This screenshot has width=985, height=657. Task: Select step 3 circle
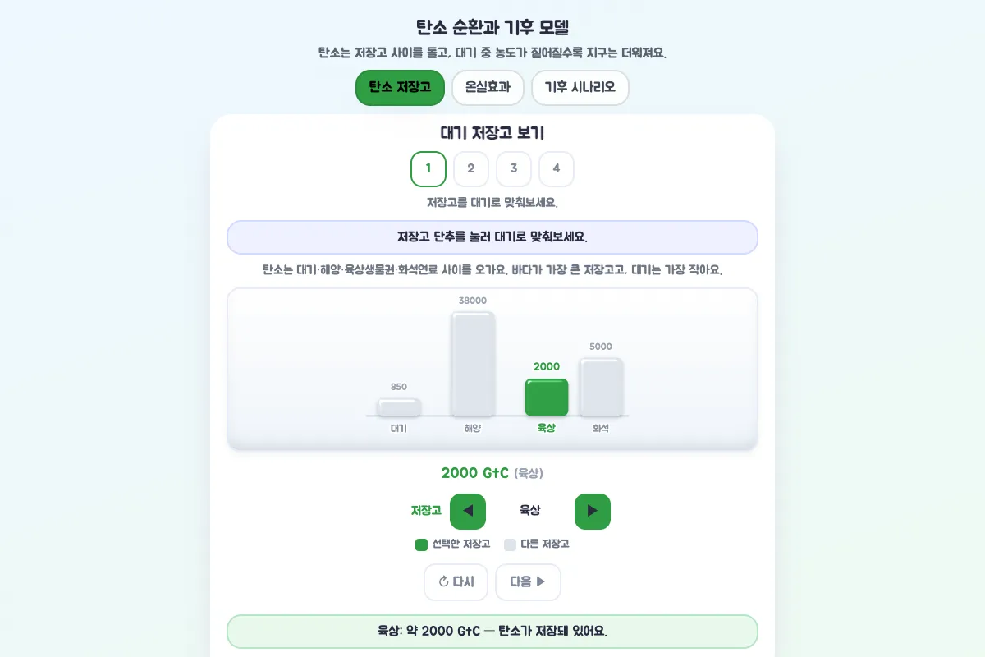pyautogui.click(x=514, y=169)
